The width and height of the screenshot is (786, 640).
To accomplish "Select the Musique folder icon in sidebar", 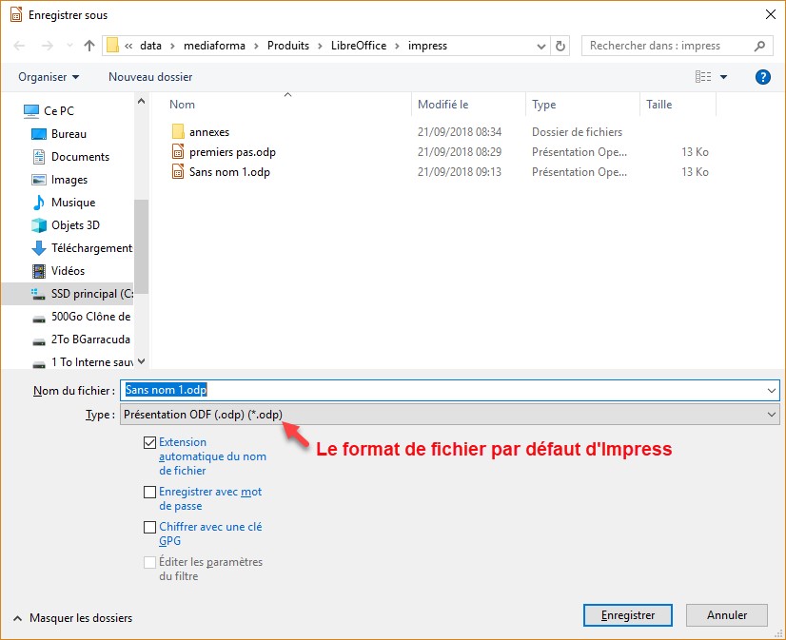I will coord(39,203).
